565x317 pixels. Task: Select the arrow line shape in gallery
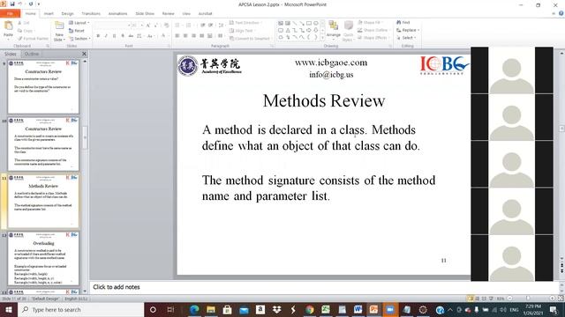(x=302, y=24)
